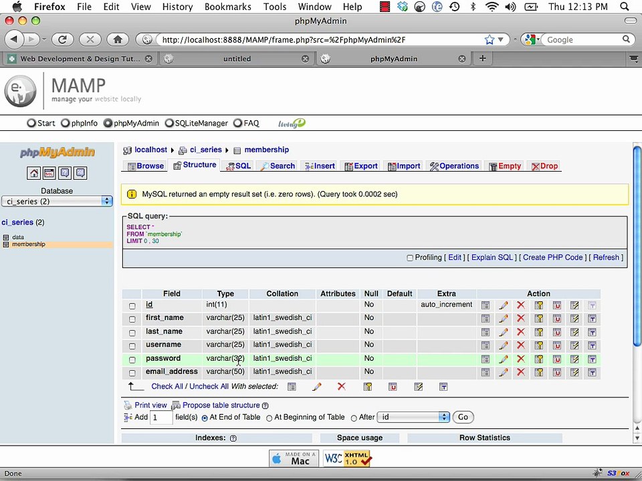Click the help icon next to Indexes

tap(233, 438)
